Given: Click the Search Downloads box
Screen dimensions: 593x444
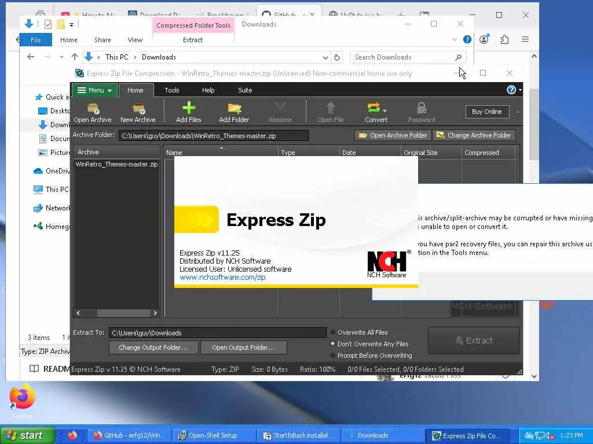Looking at the screenshot, I should [408, 57].
